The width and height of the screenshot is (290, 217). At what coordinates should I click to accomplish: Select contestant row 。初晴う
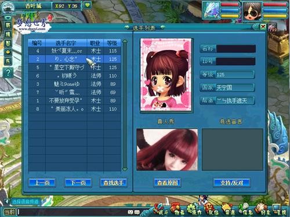(75, 75)
